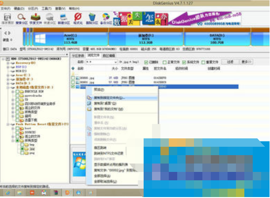Expand the Recovery partition tree node
The image size is (270, 198).
point(8,63)
